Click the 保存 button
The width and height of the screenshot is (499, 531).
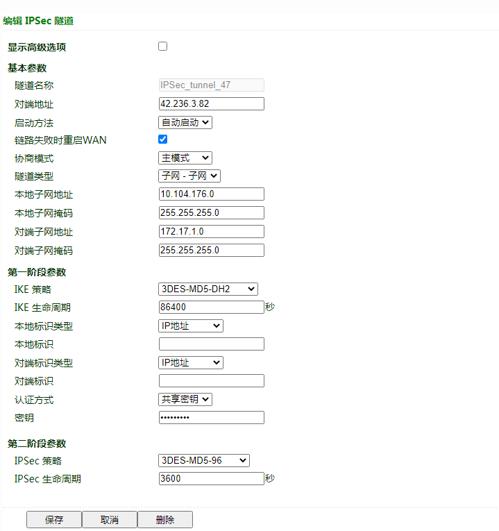(x=54, y=520)
